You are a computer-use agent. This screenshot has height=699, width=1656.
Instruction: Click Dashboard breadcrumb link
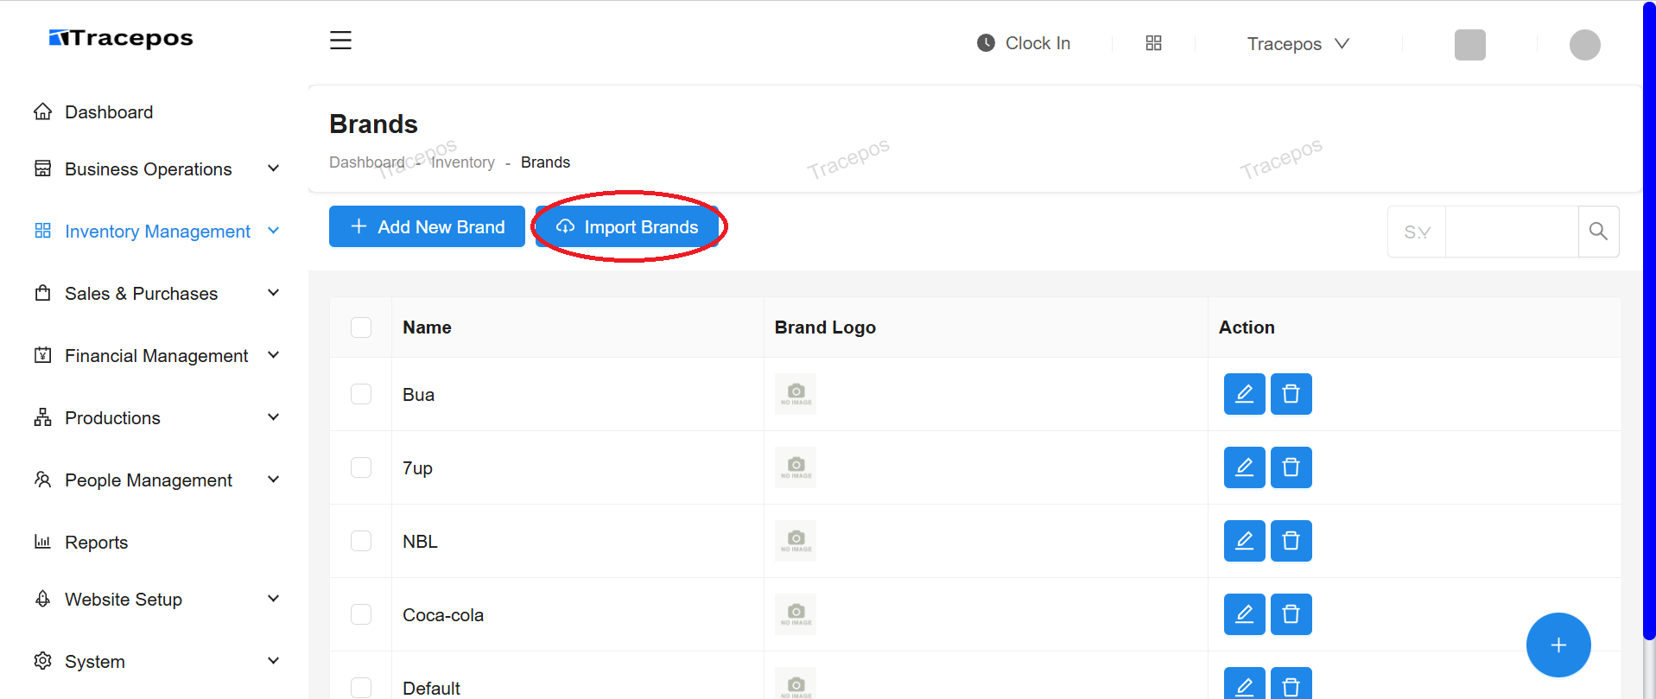[367, 162]
